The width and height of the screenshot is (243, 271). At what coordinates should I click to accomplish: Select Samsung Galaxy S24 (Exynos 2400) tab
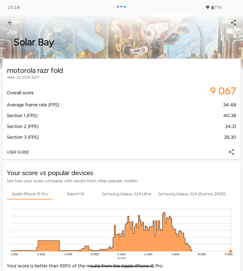[x=191, y=194]
